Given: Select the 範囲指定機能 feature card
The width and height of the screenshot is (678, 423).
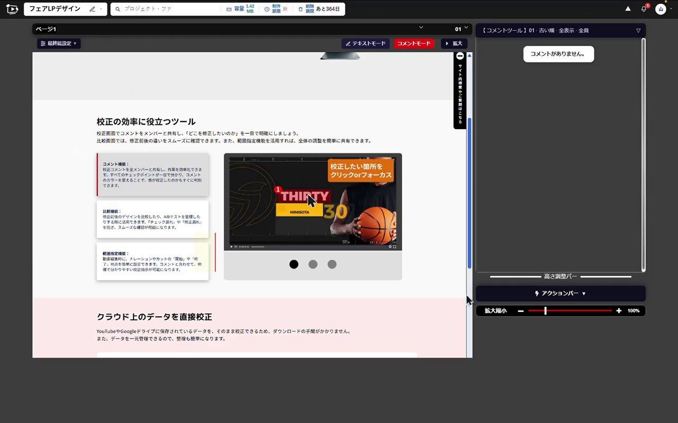Looking at the screenshot, I should click(153, 262).
